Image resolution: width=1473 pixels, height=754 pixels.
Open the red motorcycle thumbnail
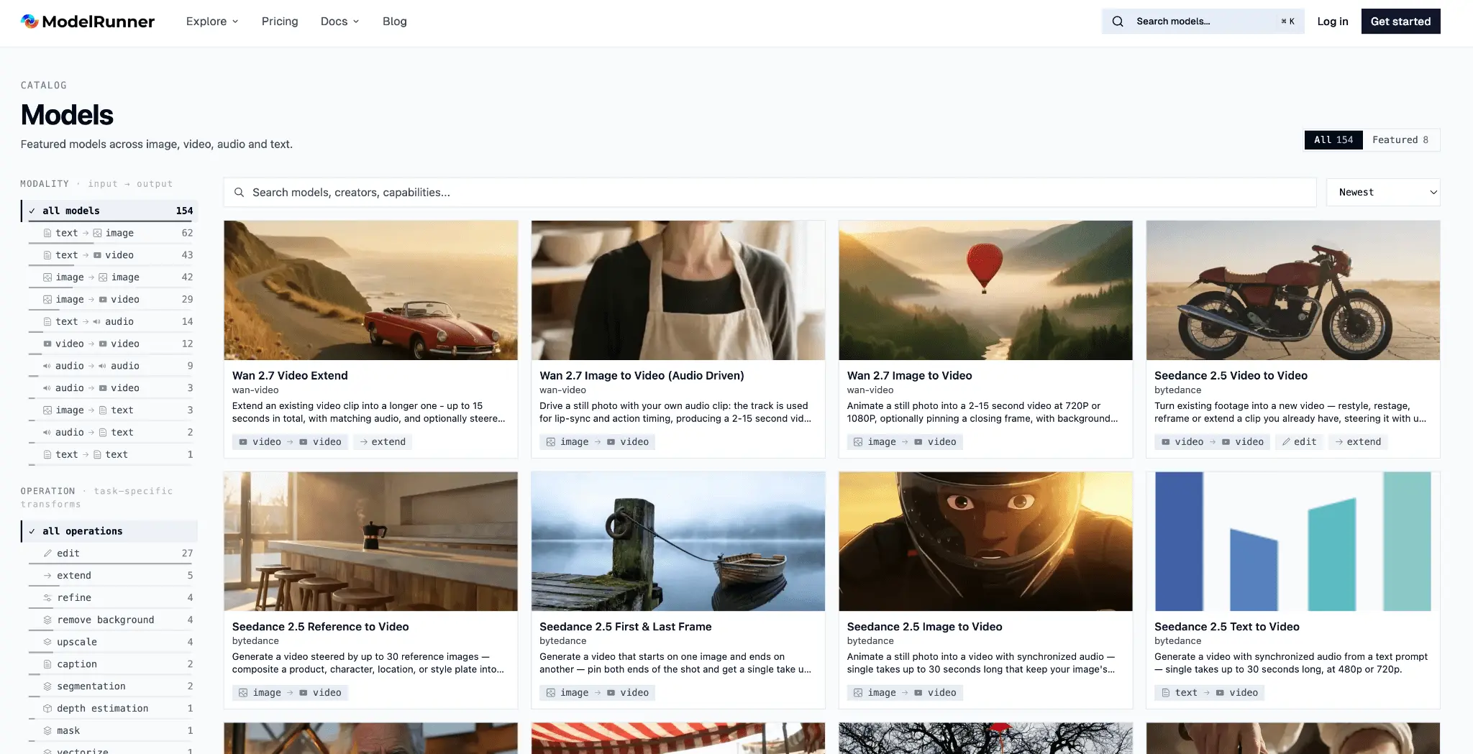(x=1293, y=290)
